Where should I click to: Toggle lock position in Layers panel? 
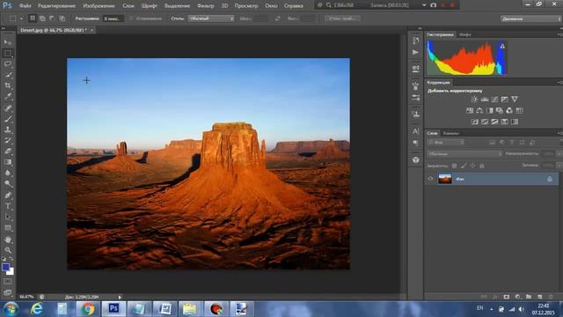click(473, 166)
